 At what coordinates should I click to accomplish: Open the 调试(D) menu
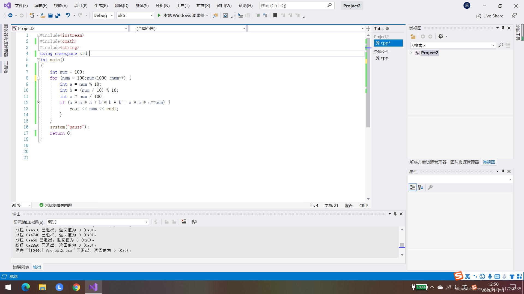click(x=121, y=5)
